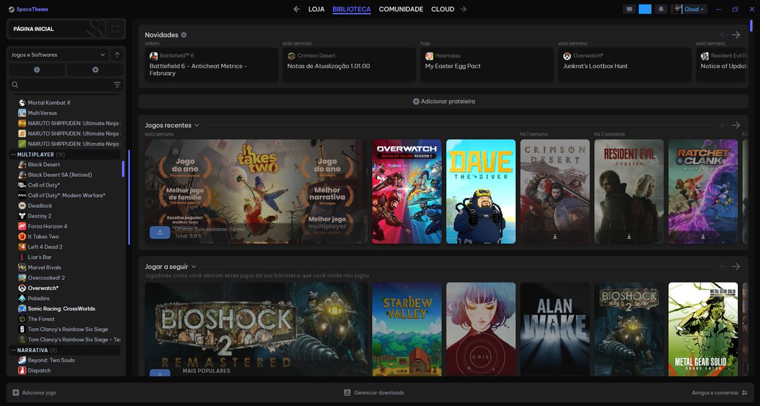Select the BIBLIOTECA tab
This screenshot has width=760, height=406.
click(x=351, y=10)
